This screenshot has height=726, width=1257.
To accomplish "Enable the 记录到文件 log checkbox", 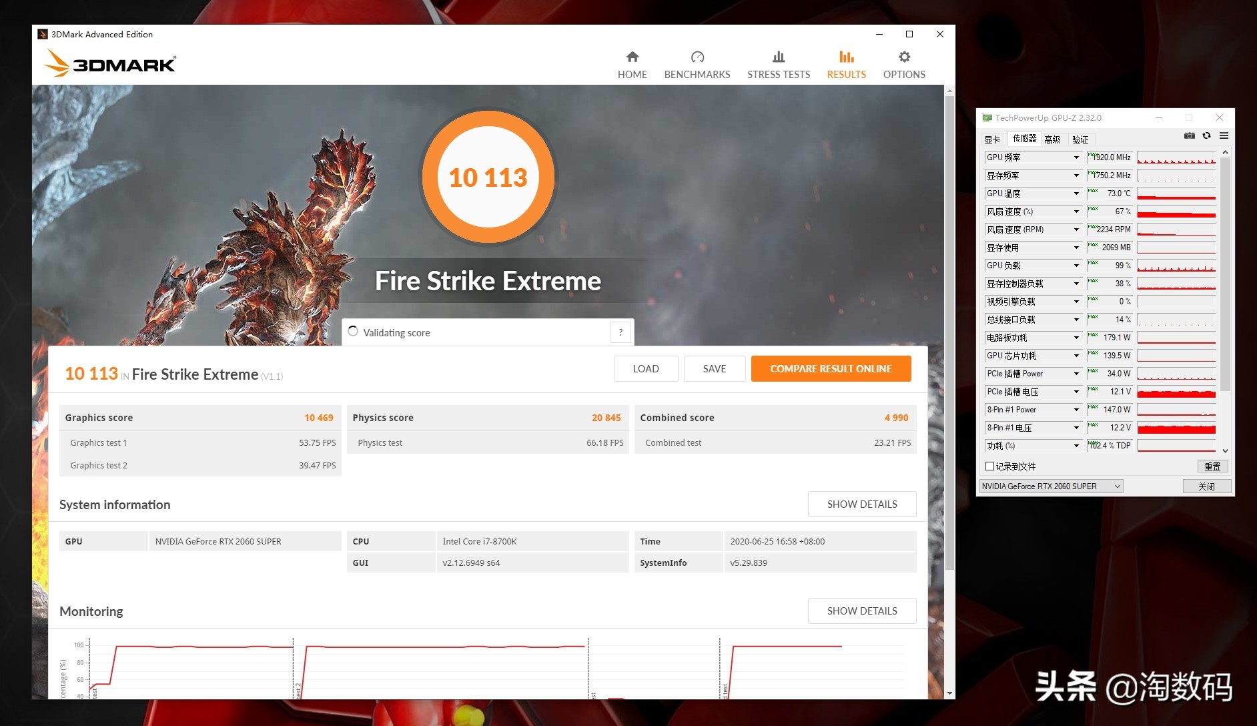I will tap(990, 466).
